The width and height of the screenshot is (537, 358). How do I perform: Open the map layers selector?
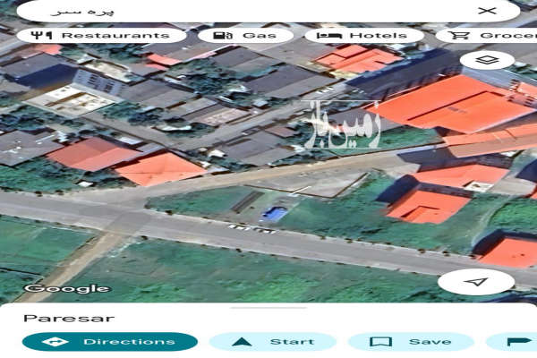pos(487,61)
